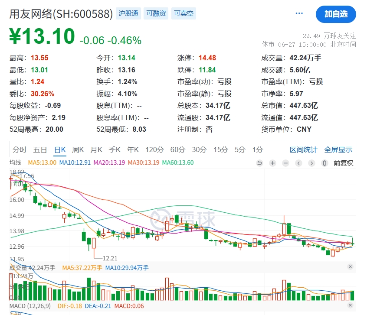Click the 52周最高 value 20.00
Screen dimensions: 367x315
pos(54,129)
